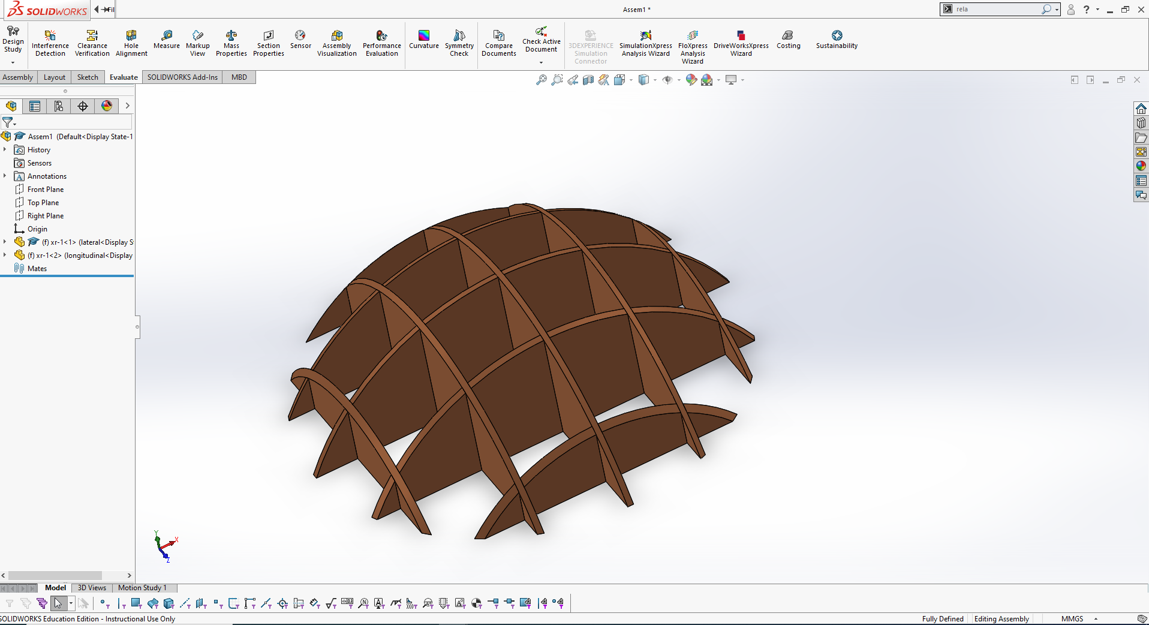Open the MBD tab
This screenshot has height=625, width=1149.
pyautogui.click(x=239, y=77)
